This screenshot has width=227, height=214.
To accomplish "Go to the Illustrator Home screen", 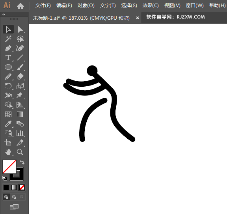I will [20, 6].
